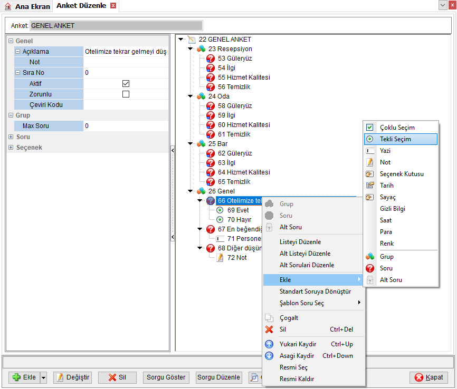Expand the Soru property section
The height and width of the screenshot is (389, 457).
(x=11, y=137)
